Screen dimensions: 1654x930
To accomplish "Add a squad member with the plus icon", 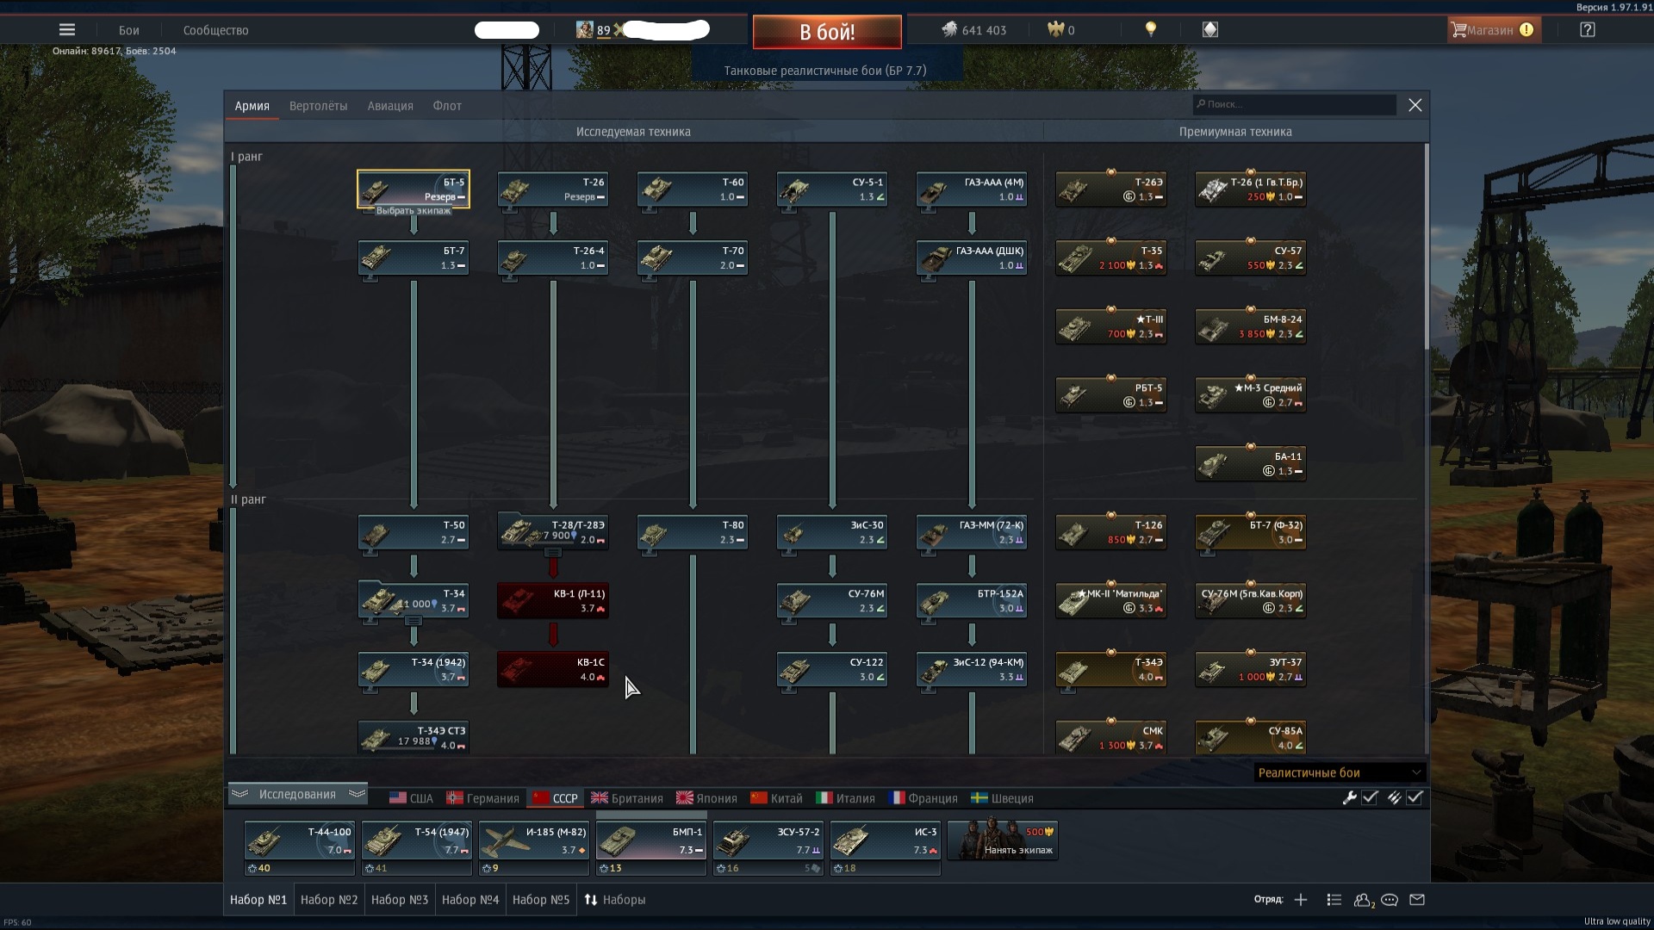I will click(x=1301, y=900).
